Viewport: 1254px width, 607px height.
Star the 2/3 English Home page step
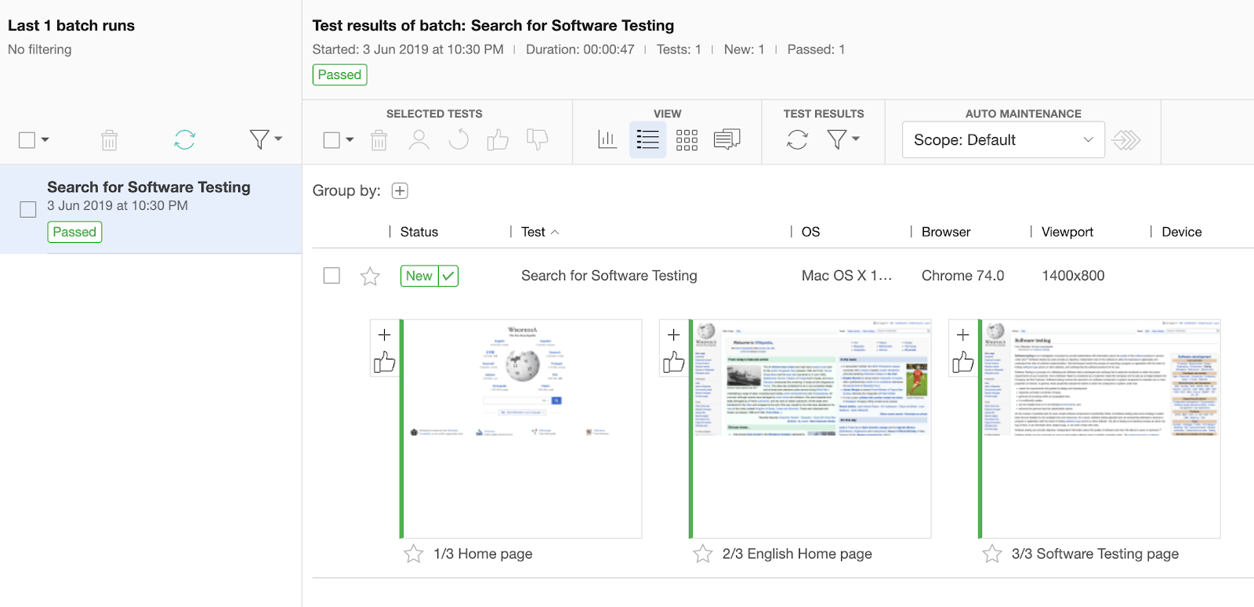(x=703, y=554)
